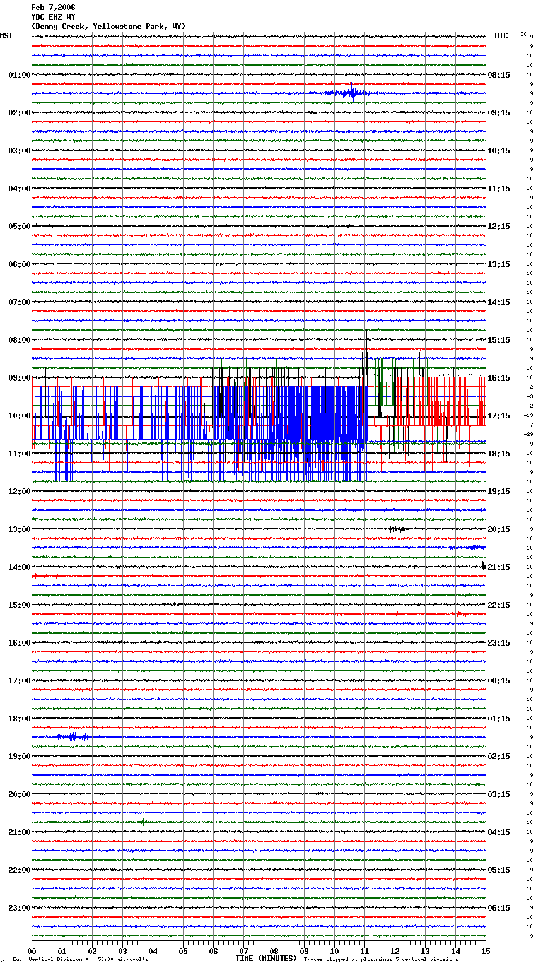This screenshot has height=968, width=536.
Task: Click the 21:15 UTC label
Action: (x=499, y=567)
